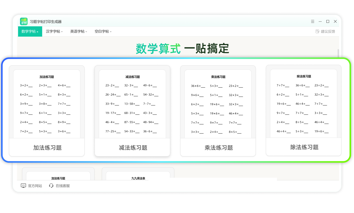This screenshot has height=213, width=354.
Task: Expand the 英语字帖 dropdown arrow
Action: coord(86,32)
